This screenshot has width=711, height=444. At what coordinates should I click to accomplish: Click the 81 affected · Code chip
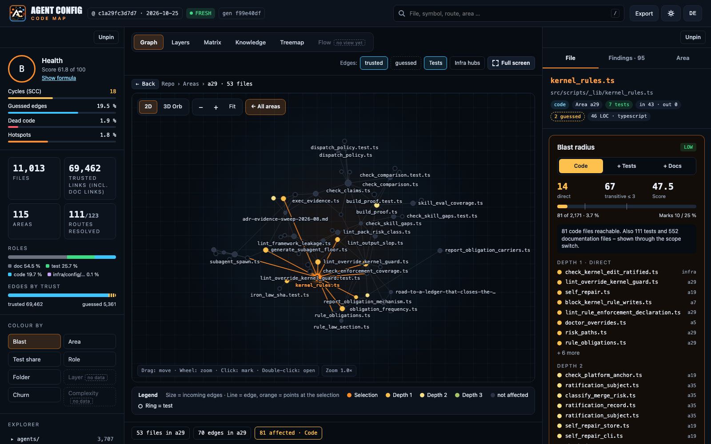point(288,433)
